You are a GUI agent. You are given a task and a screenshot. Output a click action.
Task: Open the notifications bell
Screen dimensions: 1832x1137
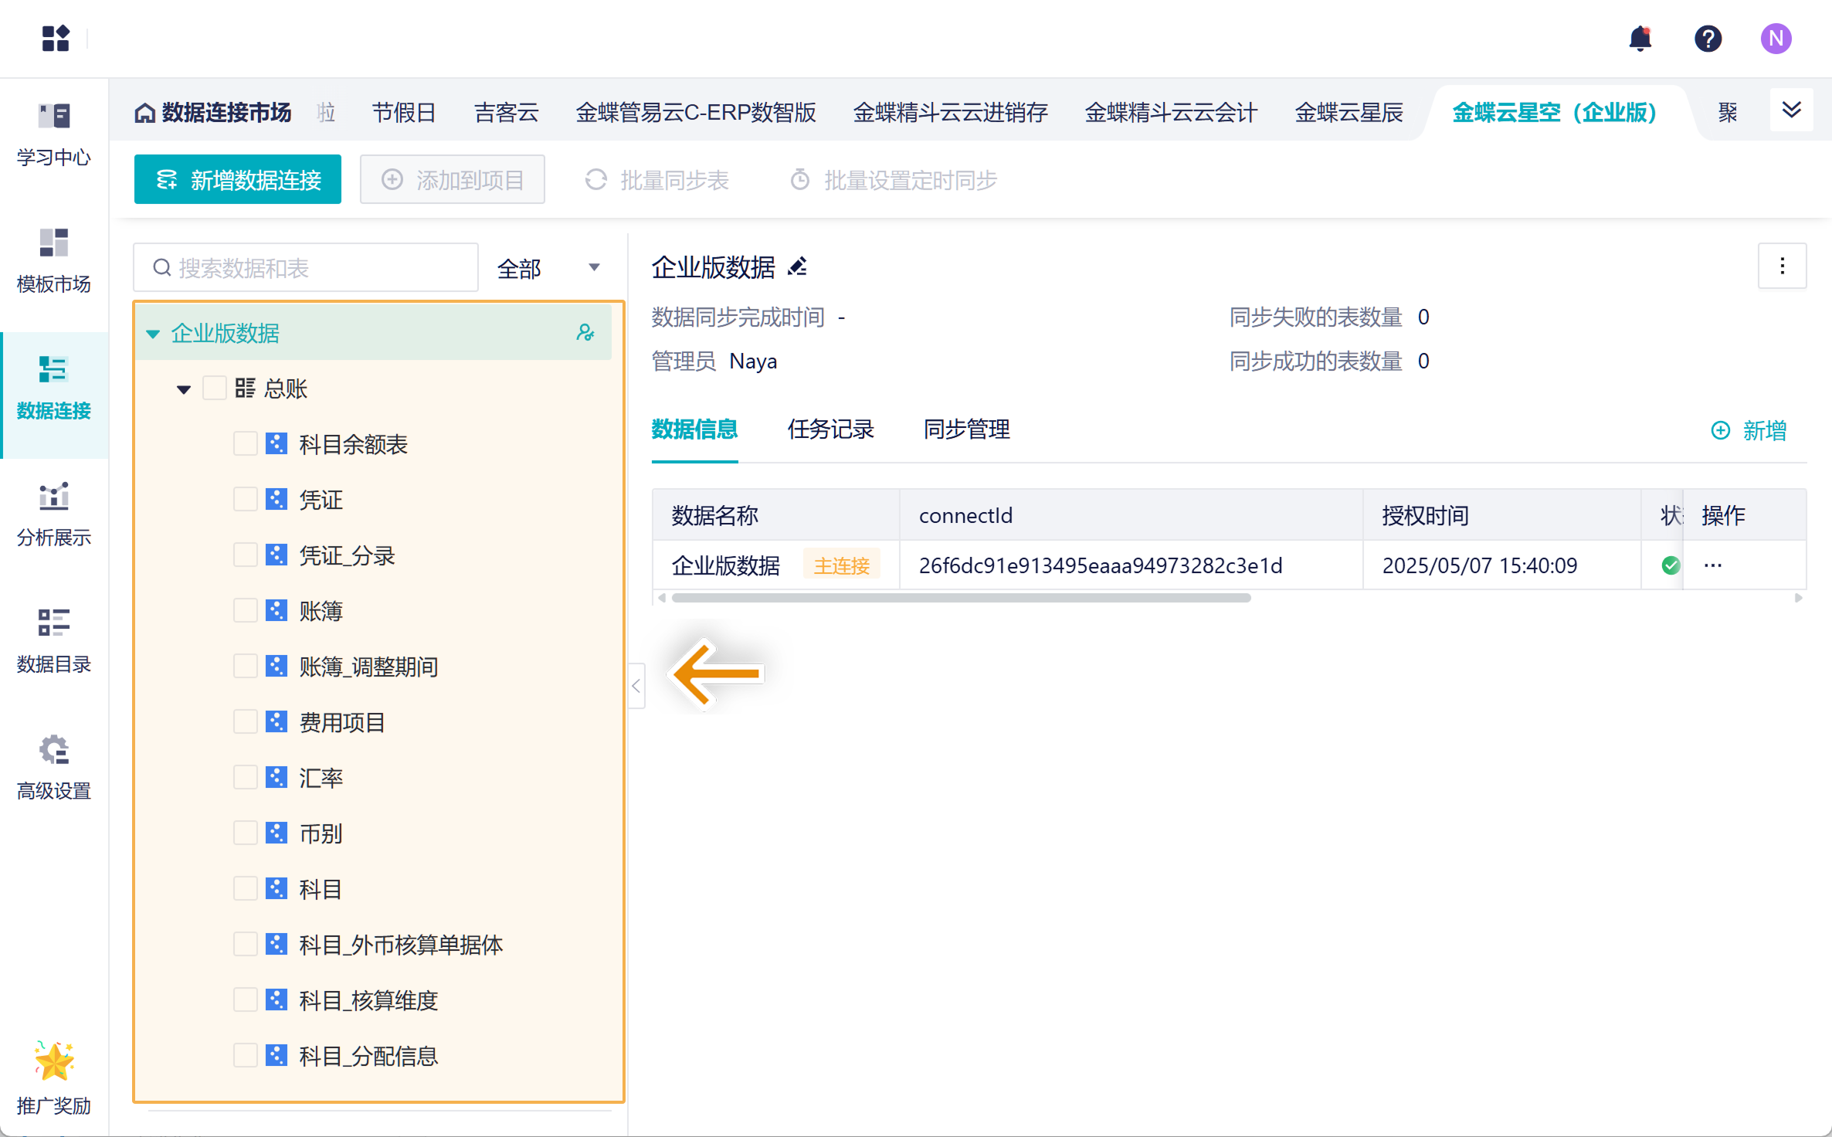(1639, 39)
